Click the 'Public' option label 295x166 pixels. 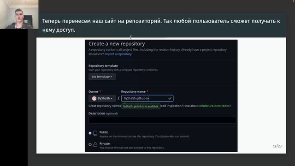104,132
